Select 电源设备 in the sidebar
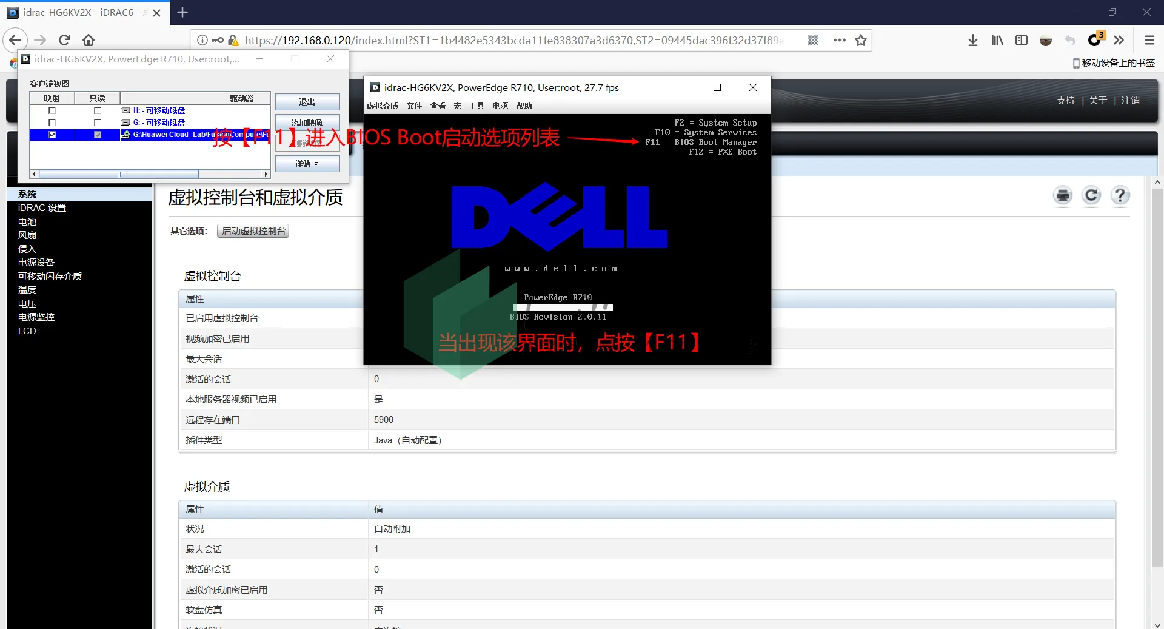This screenshot has width=1164, height=629. pyautogui.click(x=36, y=263)
